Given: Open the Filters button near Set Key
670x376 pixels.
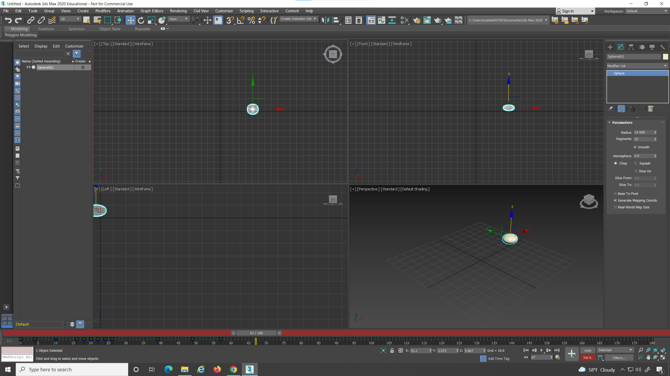Looking at the screenshot, I should point(618,358).
